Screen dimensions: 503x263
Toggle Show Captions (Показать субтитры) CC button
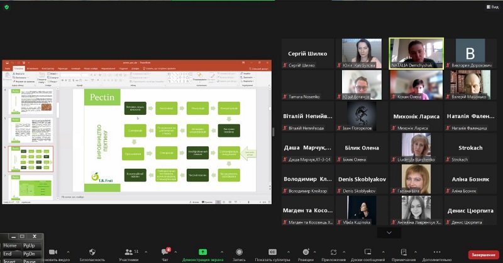pyautogui.click(x=272, y=252)
